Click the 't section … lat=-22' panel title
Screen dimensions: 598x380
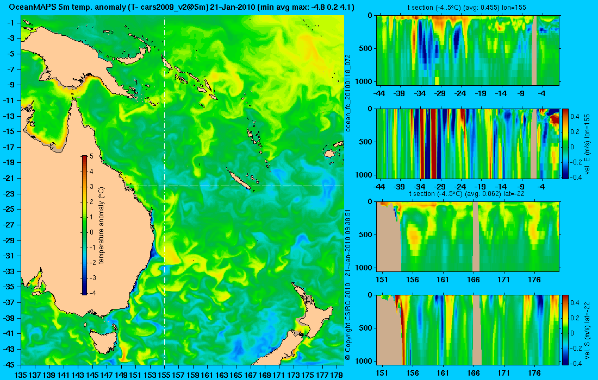(x=468, y=193)
